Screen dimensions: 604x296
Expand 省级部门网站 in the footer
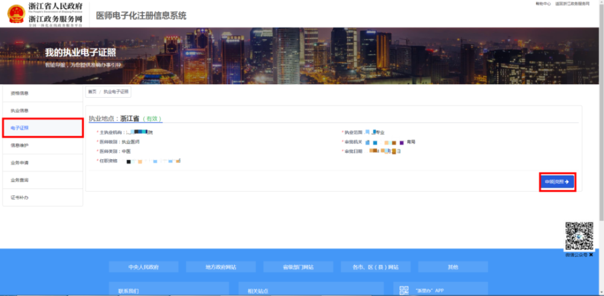298,267
